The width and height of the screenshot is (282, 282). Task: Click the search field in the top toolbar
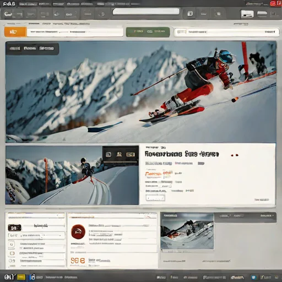pyautogui.click(x=146, y=12)
